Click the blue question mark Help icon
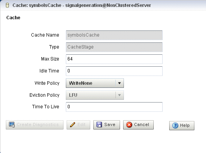 pyautogui.click(x=175, y=125)
